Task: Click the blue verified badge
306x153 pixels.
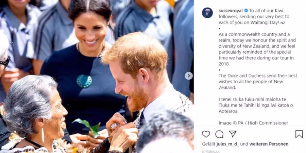Action: pyautogui.click(x=246, y=11)
